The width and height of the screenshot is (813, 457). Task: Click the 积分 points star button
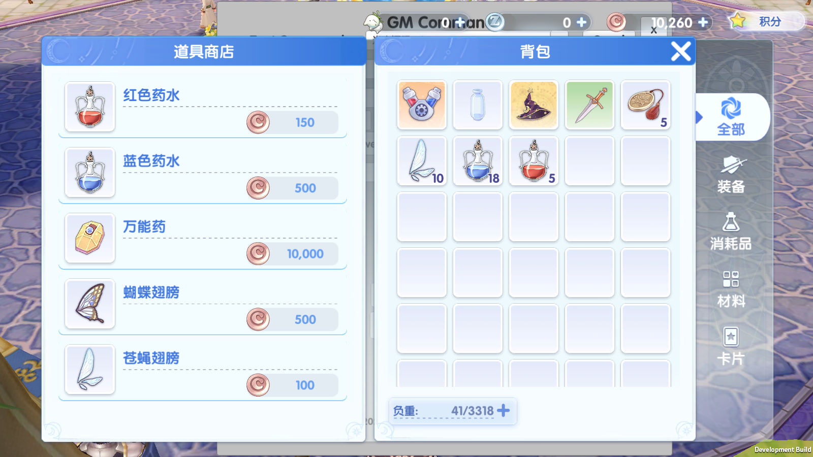click(x=765, y=21)
